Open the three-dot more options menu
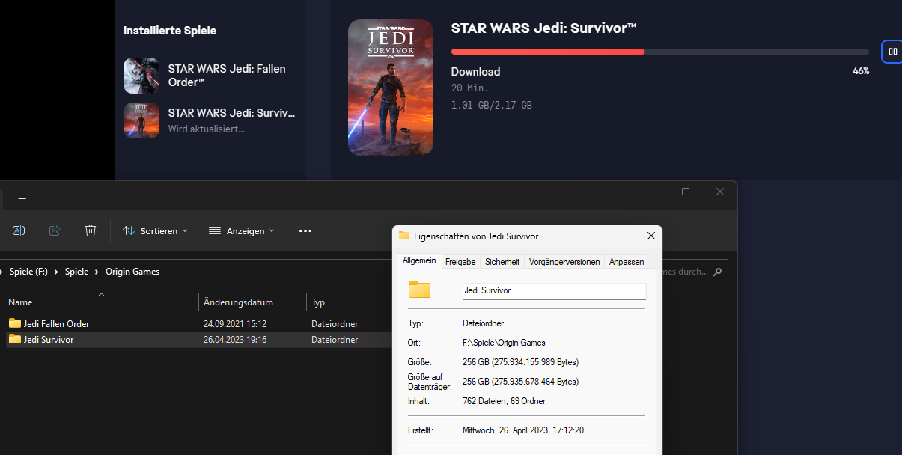The image size is (902, 455). [305, 230]
